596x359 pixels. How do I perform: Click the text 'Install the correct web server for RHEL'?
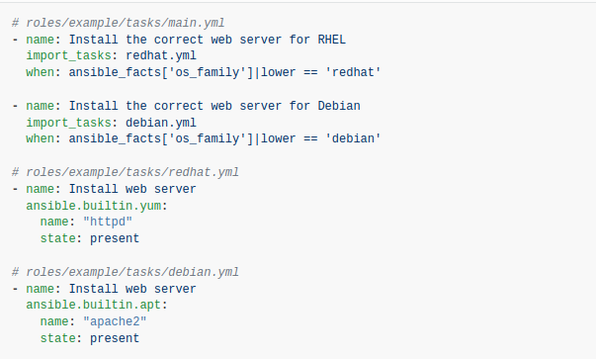pyautogui.click(x=208, y=40)
